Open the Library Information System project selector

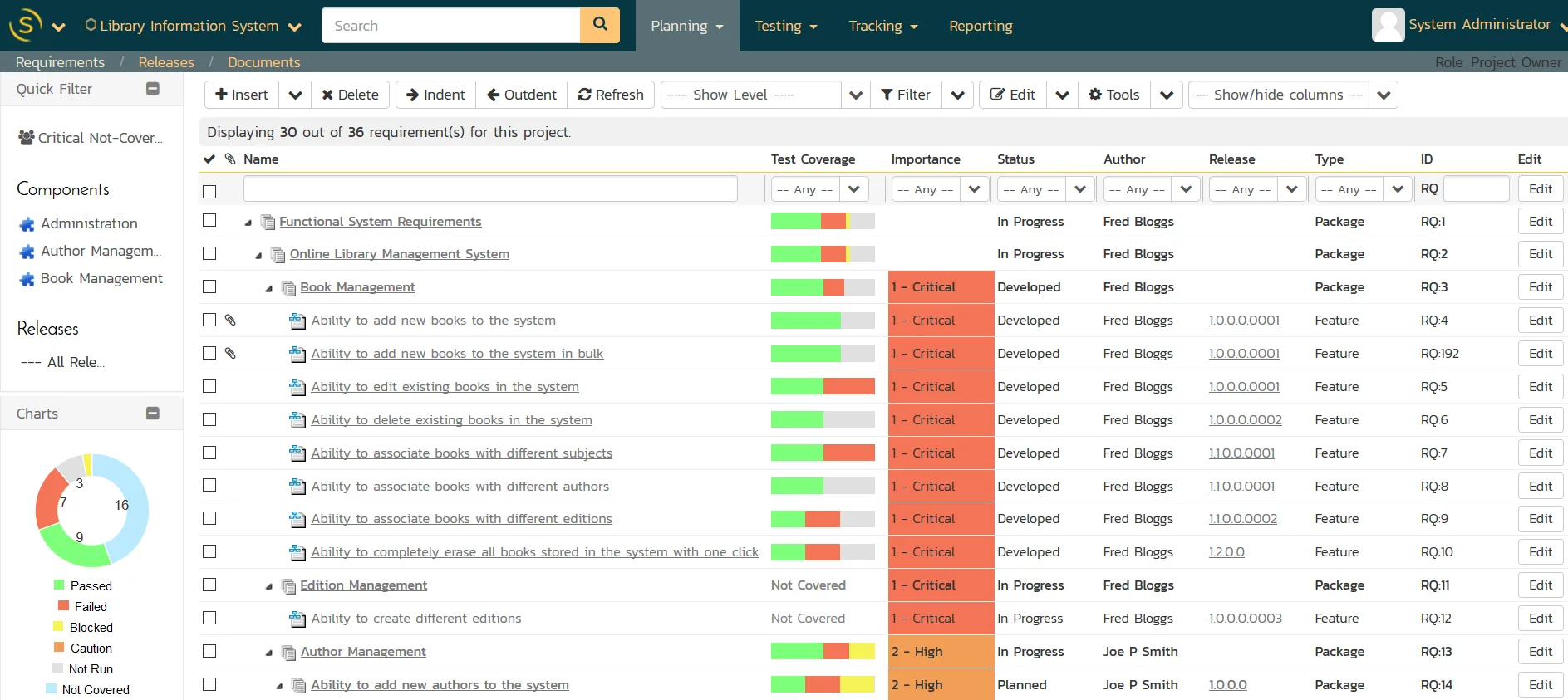193,26
